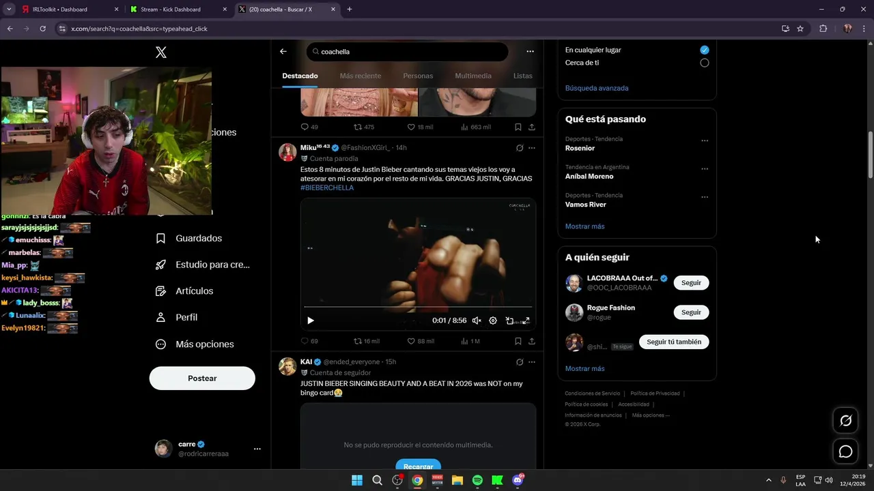874x491 pixels.
Task: Like top post with 18 mil likes
Action: point(420,127)
